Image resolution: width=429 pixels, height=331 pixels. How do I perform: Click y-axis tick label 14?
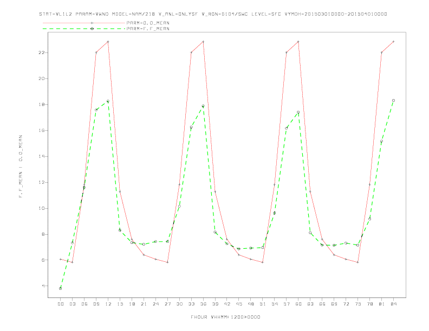pos(42,156)
